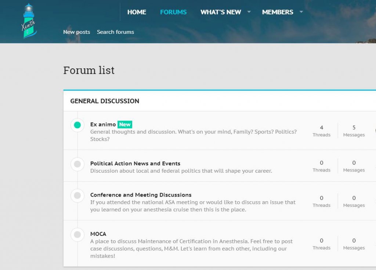Open Conference and Meeting Discussions forum
The height and width of the screenshot is (270, 376).
point(141,195)
